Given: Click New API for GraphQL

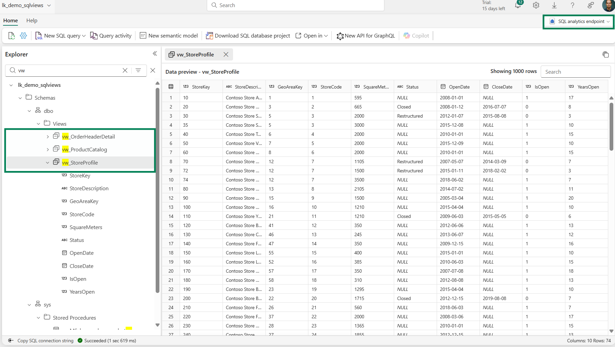Looking at the screenshot, I should (x=366, y=35).
